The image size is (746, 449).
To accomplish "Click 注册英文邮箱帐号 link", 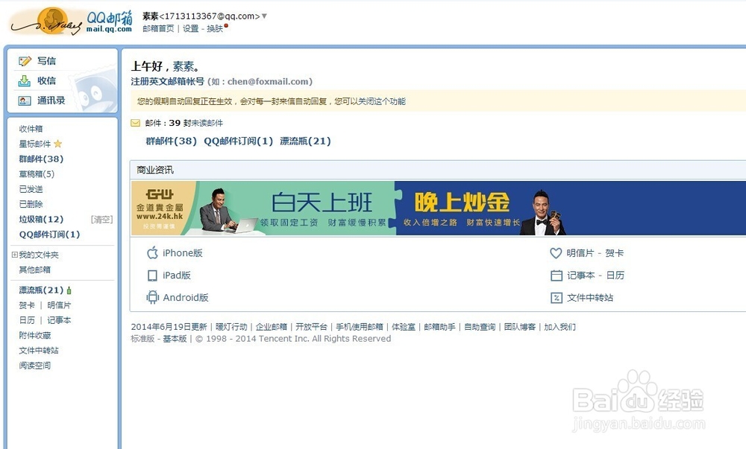I will 167,82.
